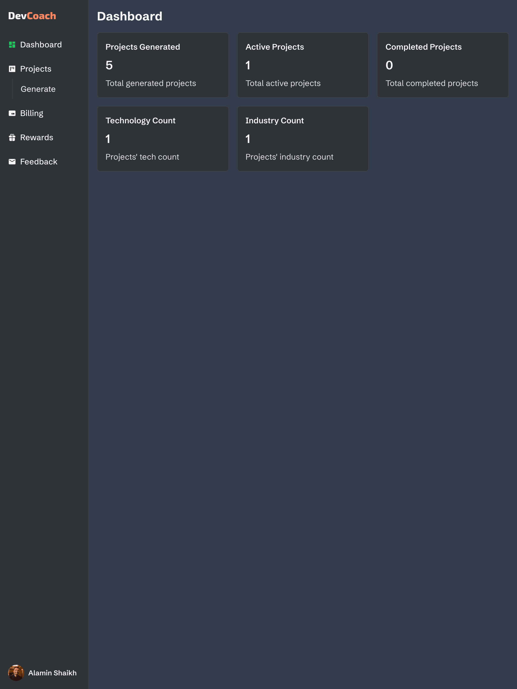Screen dimensions: 517x689
Task: Click the Dashboard sidebar entry
Action: (41, 45)
